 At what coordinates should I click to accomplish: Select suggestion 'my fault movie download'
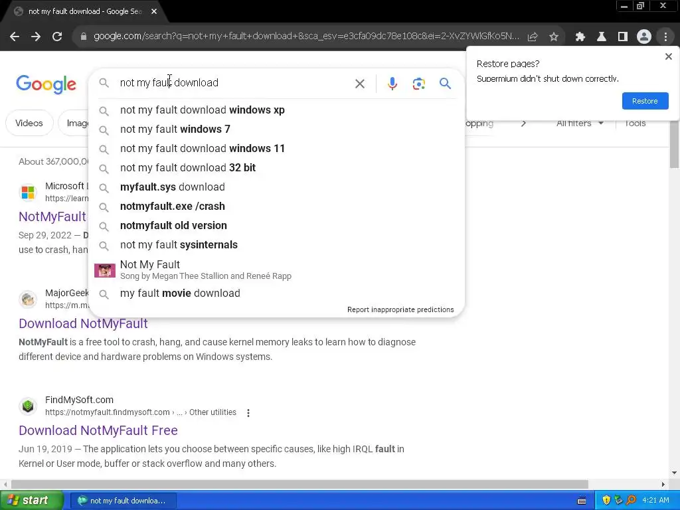[x=276, y=293]
